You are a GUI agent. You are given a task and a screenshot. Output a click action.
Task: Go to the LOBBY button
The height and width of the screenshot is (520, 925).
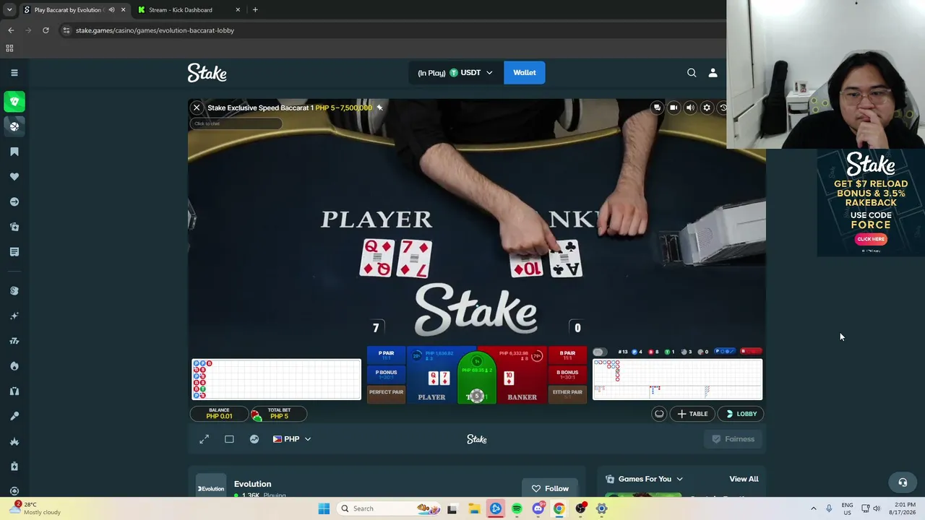click(x=741, y=414)
